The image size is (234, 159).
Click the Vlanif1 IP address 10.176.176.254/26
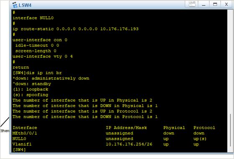(129, 144)
